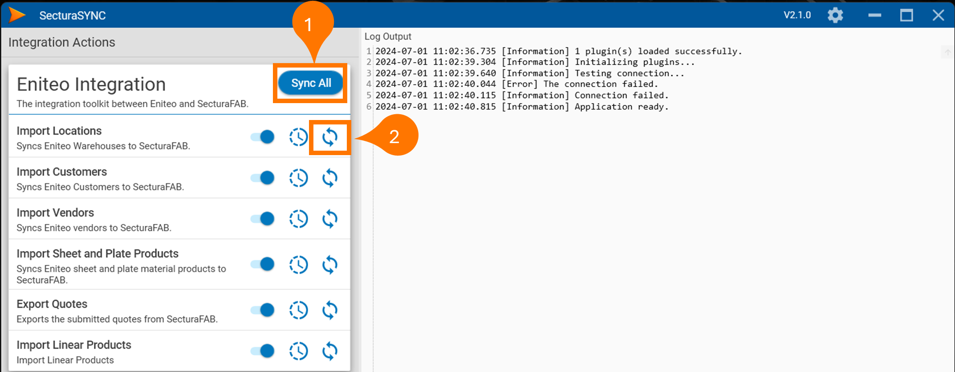Open schedule for Sheet and Plate Products
The width and height of the screenshot is (955, 372).
[298, 265]
